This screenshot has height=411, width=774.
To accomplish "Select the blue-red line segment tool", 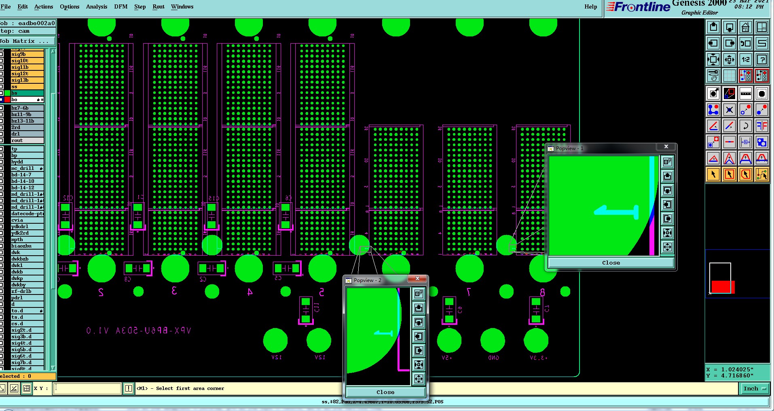I will [730, 126].
